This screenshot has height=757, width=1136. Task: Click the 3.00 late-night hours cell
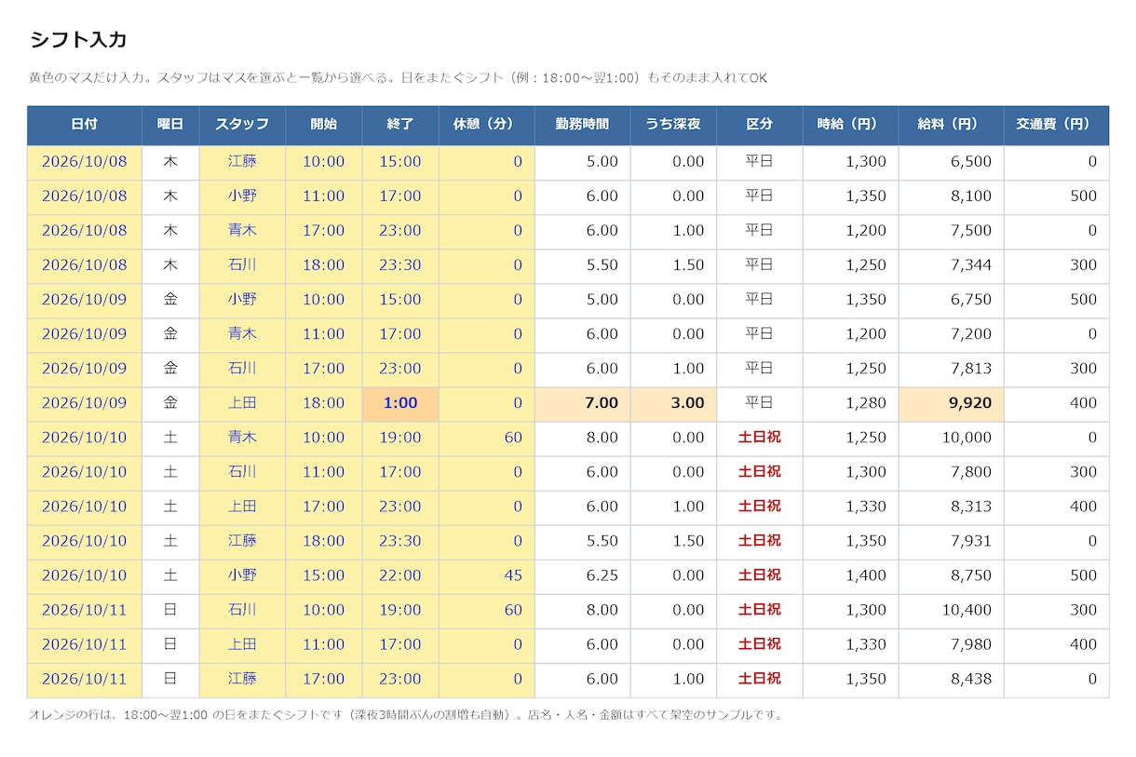[673, 403]
